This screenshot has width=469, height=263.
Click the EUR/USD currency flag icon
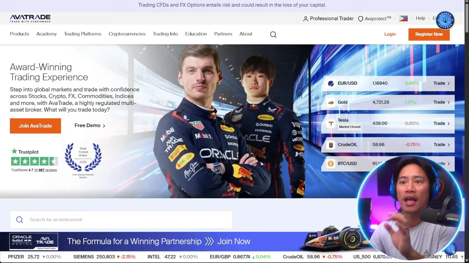(x=331, y=83)
